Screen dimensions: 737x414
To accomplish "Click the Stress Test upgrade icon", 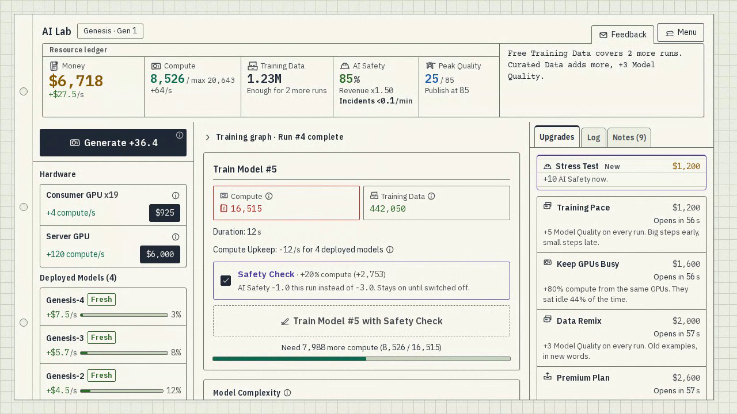I will point(548,166).
